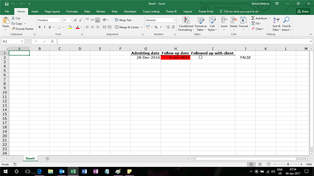
Task: Toggle Center alignment
Action: click(x=92, y=27)
